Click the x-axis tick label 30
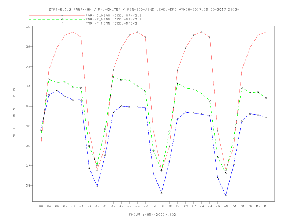This screenshot has height=224, width=290. coord(121,206)
